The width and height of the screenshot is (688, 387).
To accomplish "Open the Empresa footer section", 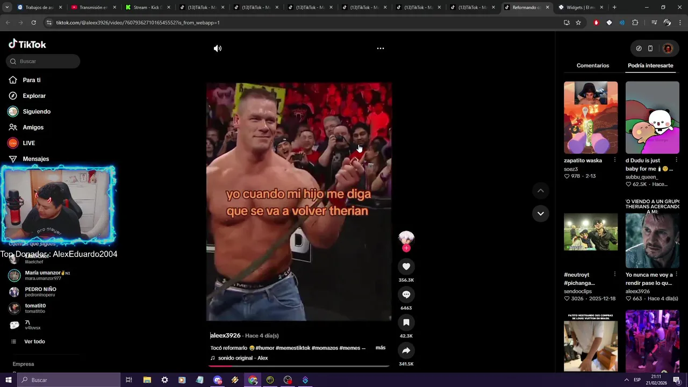I will point(23,364).
